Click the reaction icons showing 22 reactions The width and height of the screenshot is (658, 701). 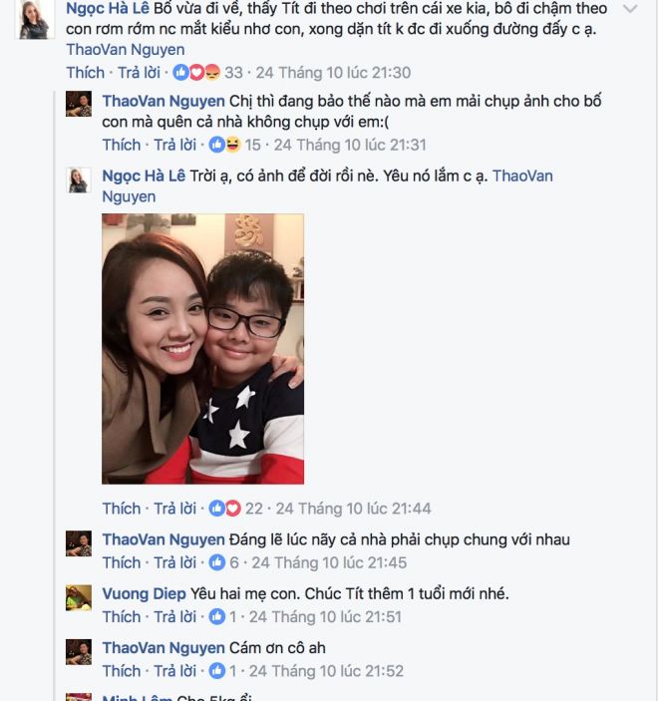(224, 509)
